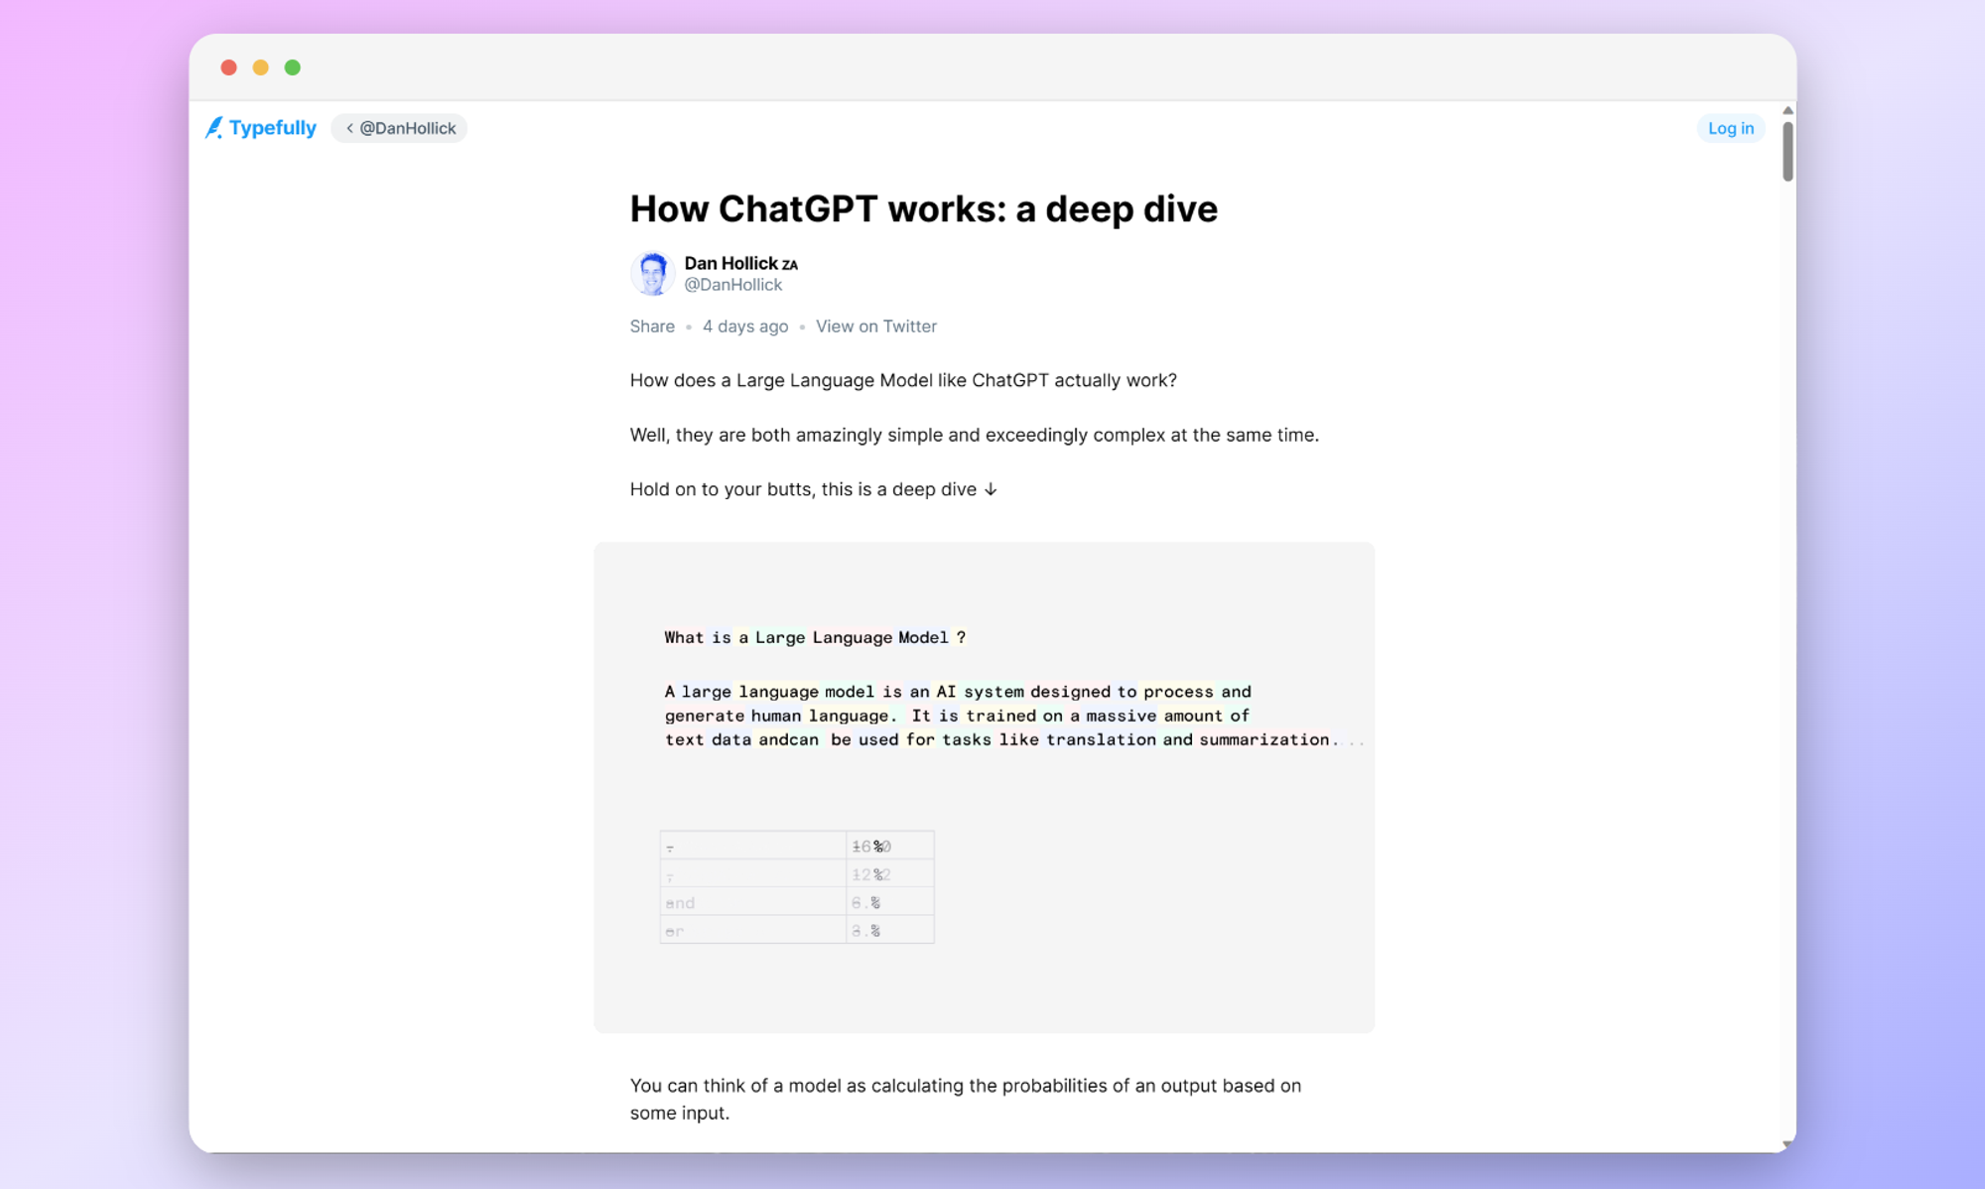The width and height of the screenshot is (1985, 1189).
Task: Click the page scrollbar thumb
Action: (1787, 151)
